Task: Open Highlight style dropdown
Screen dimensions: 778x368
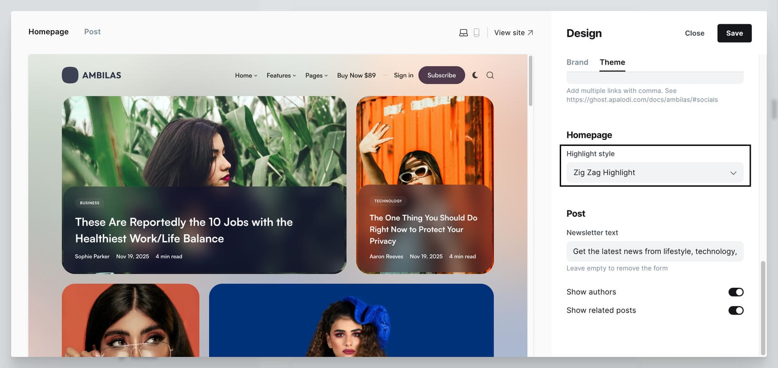Action: tap(654, 173)
